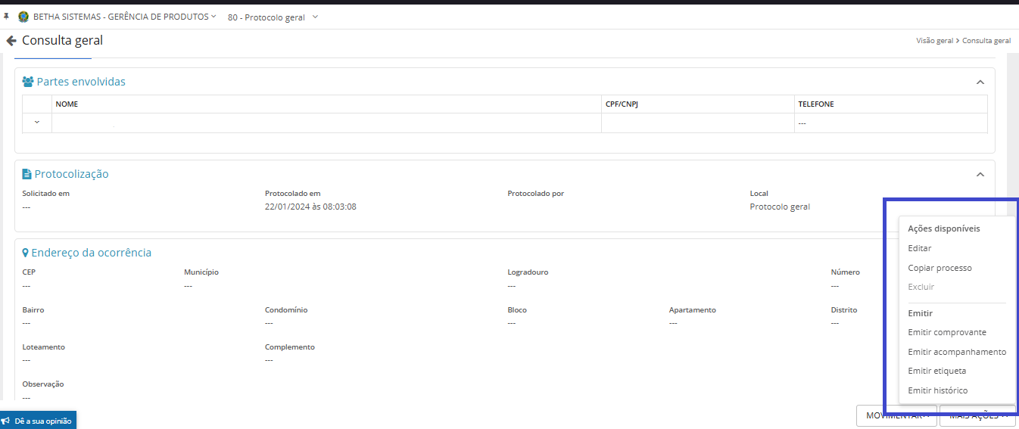Click the Betha Sistemas entity emblem icon

coord(23,17)
